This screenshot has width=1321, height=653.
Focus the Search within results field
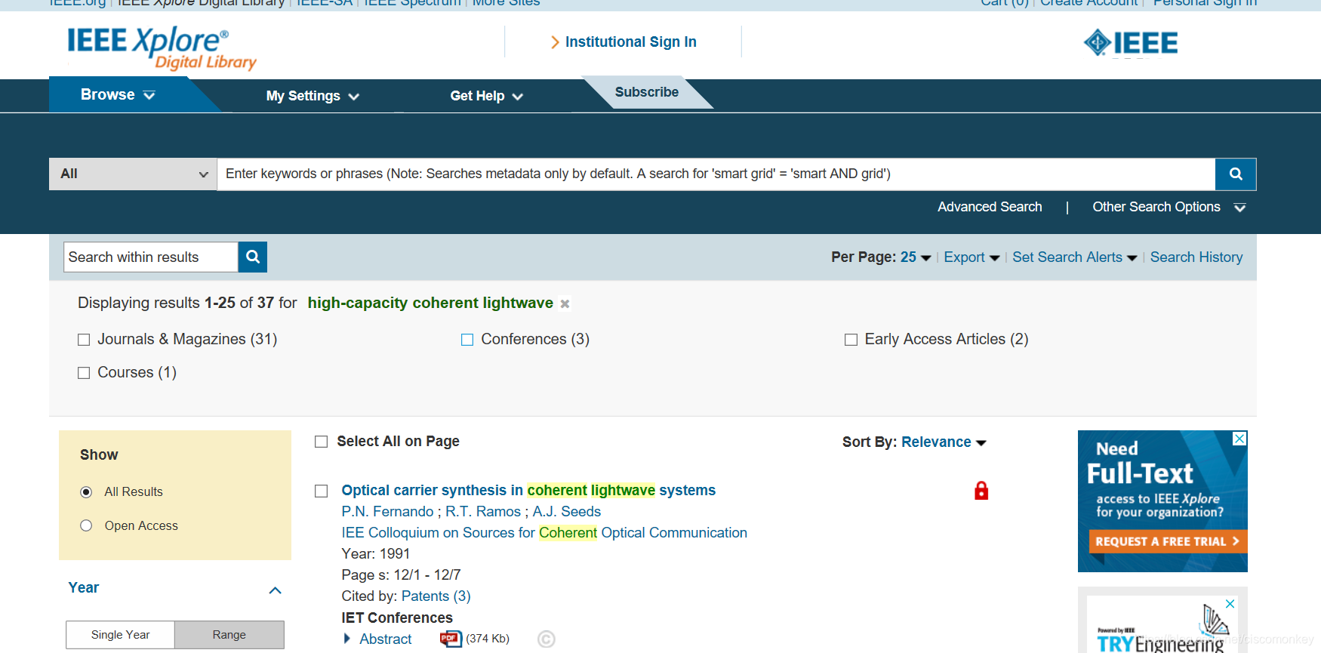[x=151, y=257]
